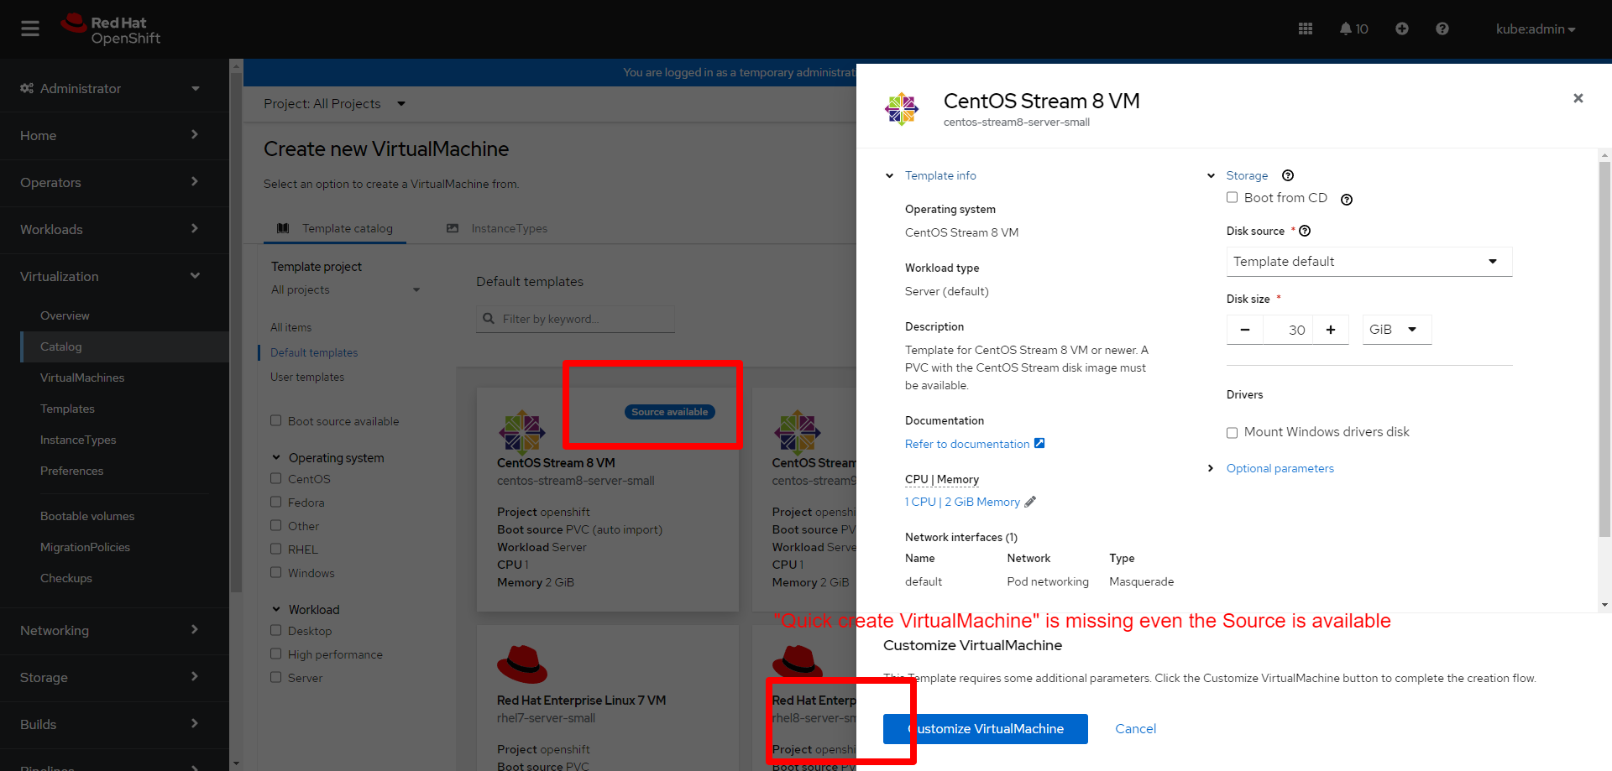This screenshot has height=771, width=1612.
Task: Filter by High performance workload
Action: (275, 654)
